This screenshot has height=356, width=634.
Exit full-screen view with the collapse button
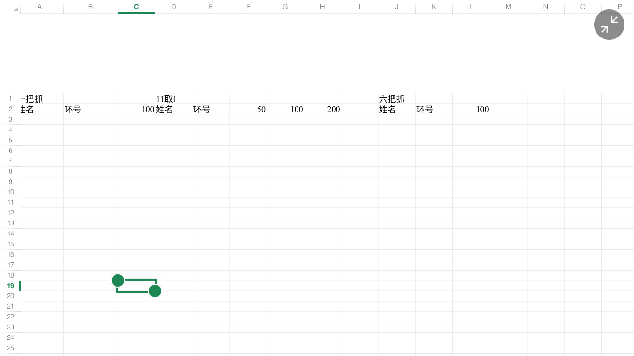[x=609, y=25]
